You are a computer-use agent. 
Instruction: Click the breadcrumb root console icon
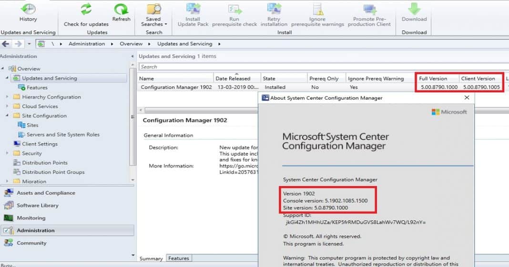[x=41, y=44]
